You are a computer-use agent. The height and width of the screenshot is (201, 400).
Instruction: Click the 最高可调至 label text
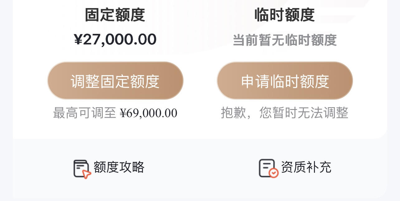85,113
